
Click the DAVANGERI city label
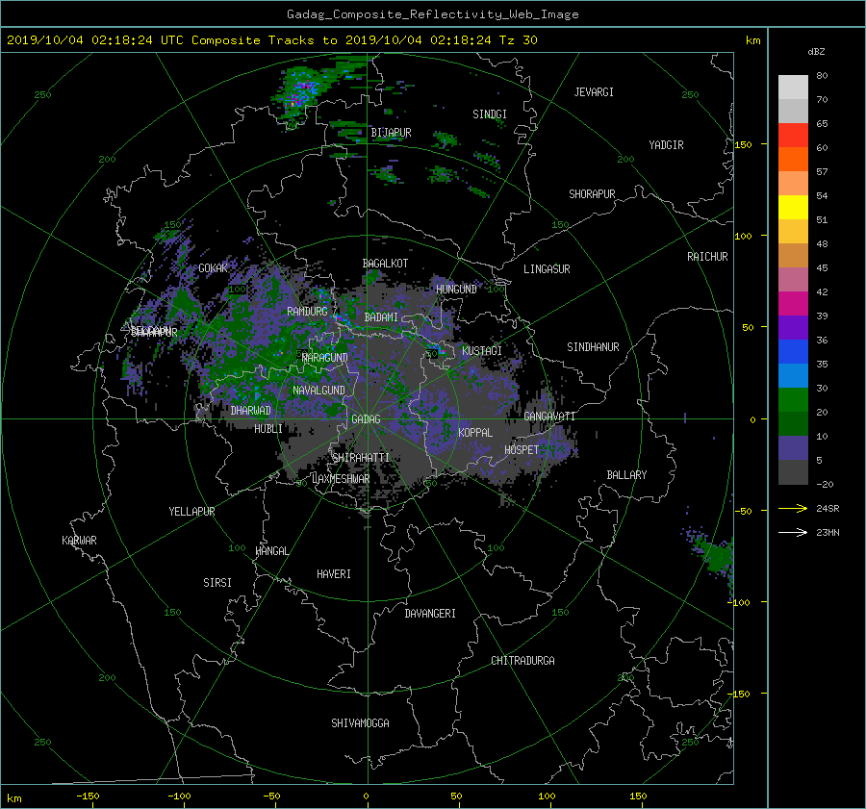pyautogui.click(x=430, y=614)
